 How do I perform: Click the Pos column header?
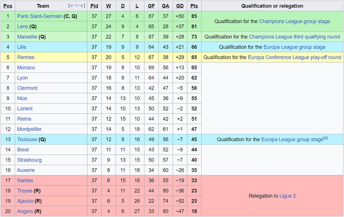pos(8,6)
